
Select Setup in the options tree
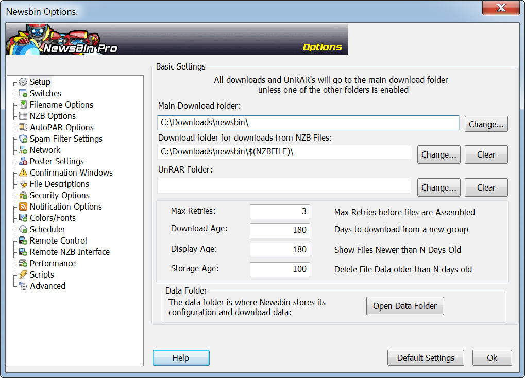(40, 82)
